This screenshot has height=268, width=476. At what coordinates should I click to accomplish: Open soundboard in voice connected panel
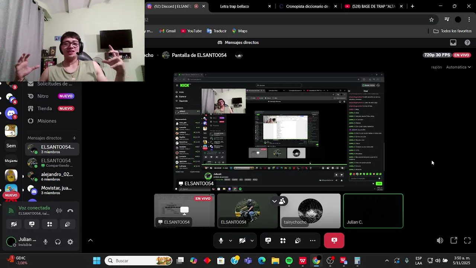pos(68,224)
